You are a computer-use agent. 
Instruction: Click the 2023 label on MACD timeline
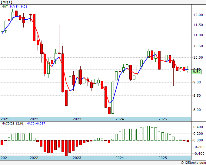77,158
